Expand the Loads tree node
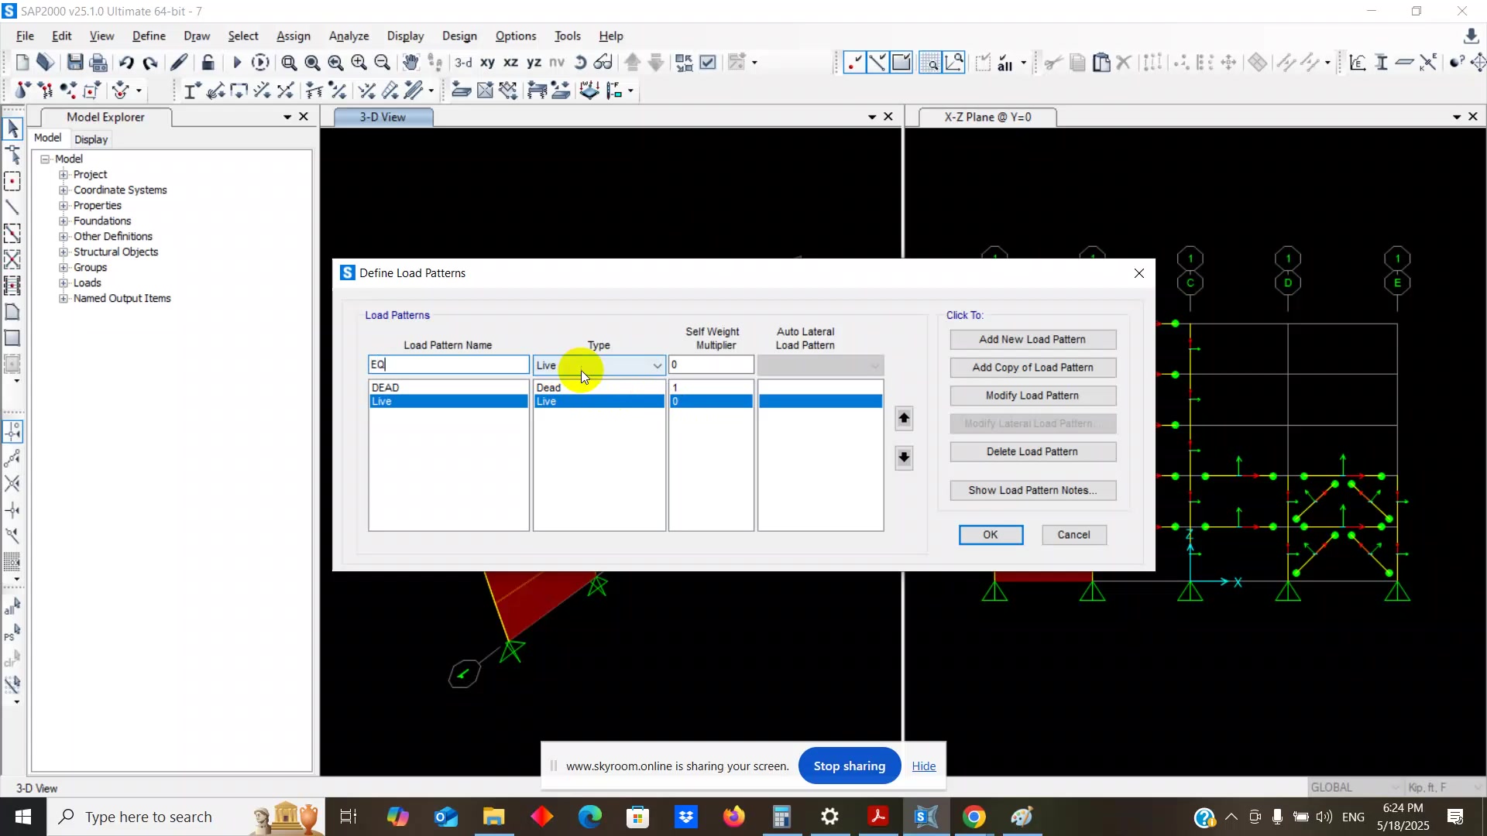 tap(64, 283)
